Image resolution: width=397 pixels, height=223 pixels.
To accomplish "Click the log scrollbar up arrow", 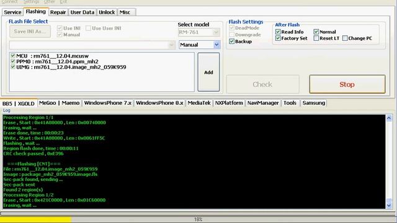I will tap(389, 118).
